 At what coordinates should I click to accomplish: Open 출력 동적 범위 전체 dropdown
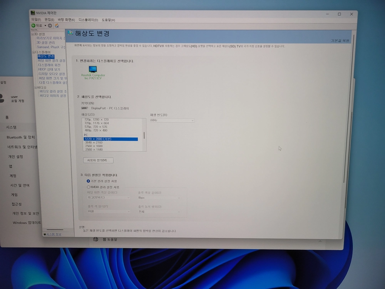pyautogui.click(x=159, y=212)
